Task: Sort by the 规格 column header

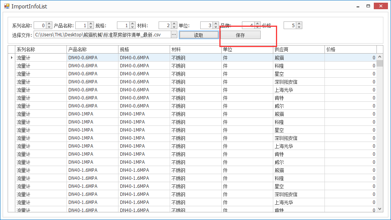Action: point(144,49)
